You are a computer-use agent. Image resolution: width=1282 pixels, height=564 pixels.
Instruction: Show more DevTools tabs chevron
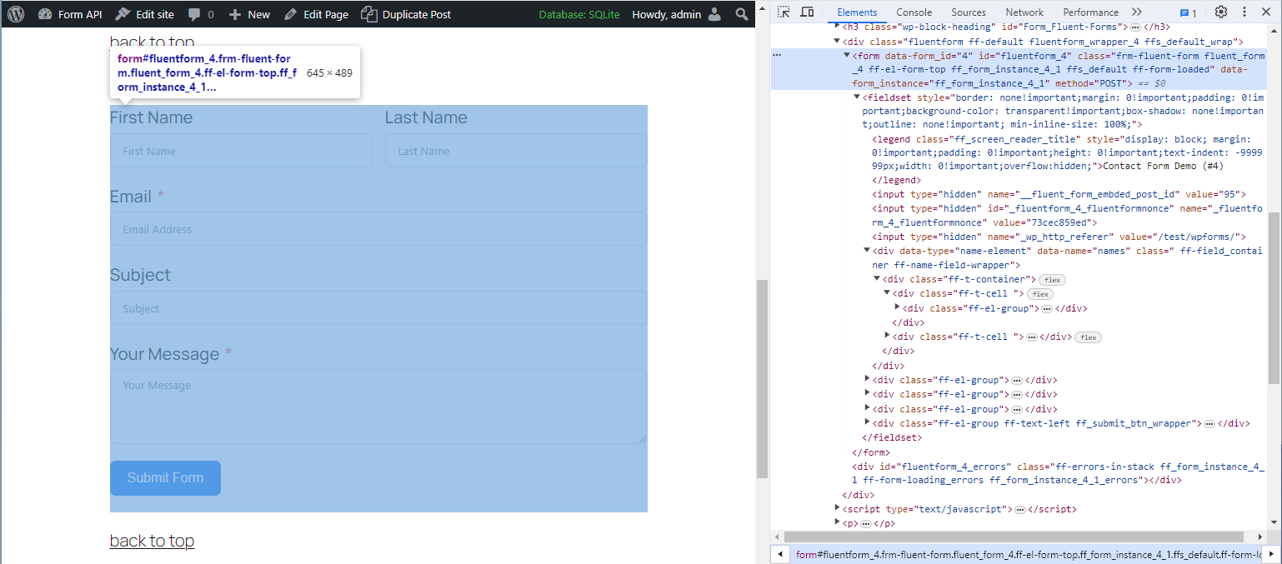click(x=1136, y=12)
